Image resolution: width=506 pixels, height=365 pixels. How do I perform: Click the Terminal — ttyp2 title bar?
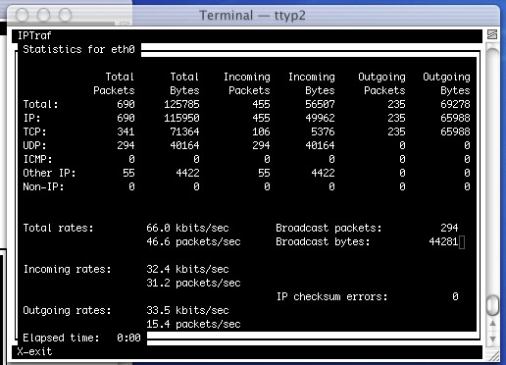pyautogui.click(x=252, y=16)
